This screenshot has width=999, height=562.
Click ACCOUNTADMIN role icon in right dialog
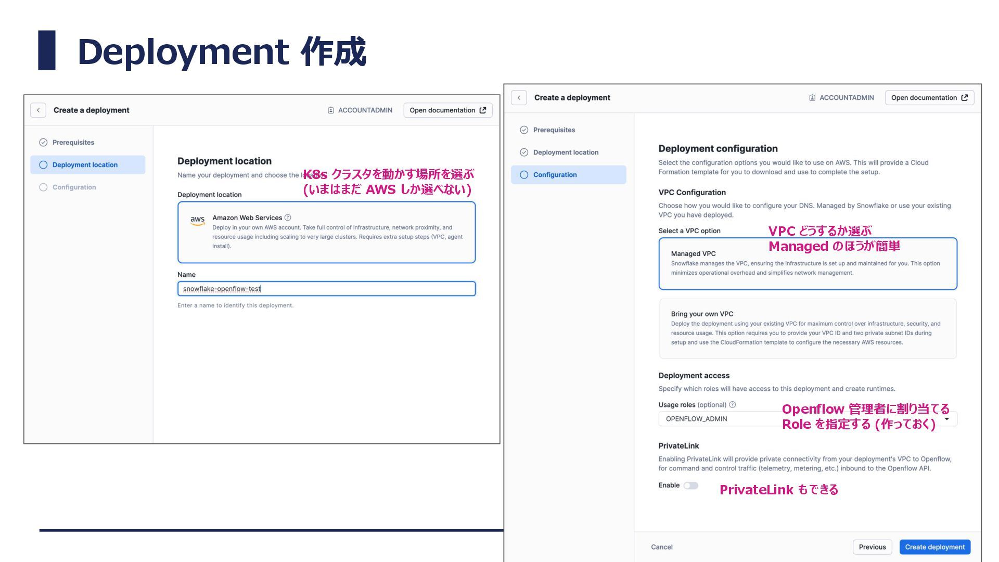click(812, 98)
